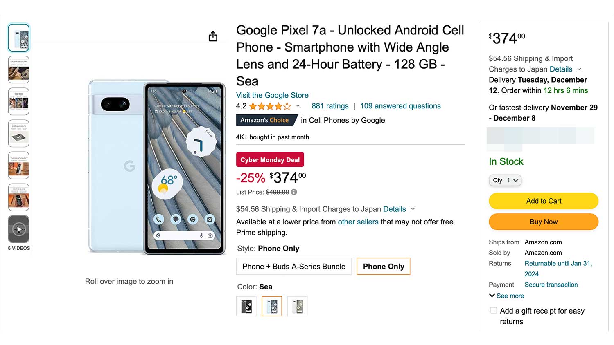Select Phone + Buds A-Series Bundle style
The width and height of the screenshot is (614, 345).
(293, 267)
